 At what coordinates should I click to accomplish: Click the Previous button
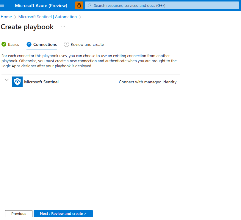click(18, 213)
